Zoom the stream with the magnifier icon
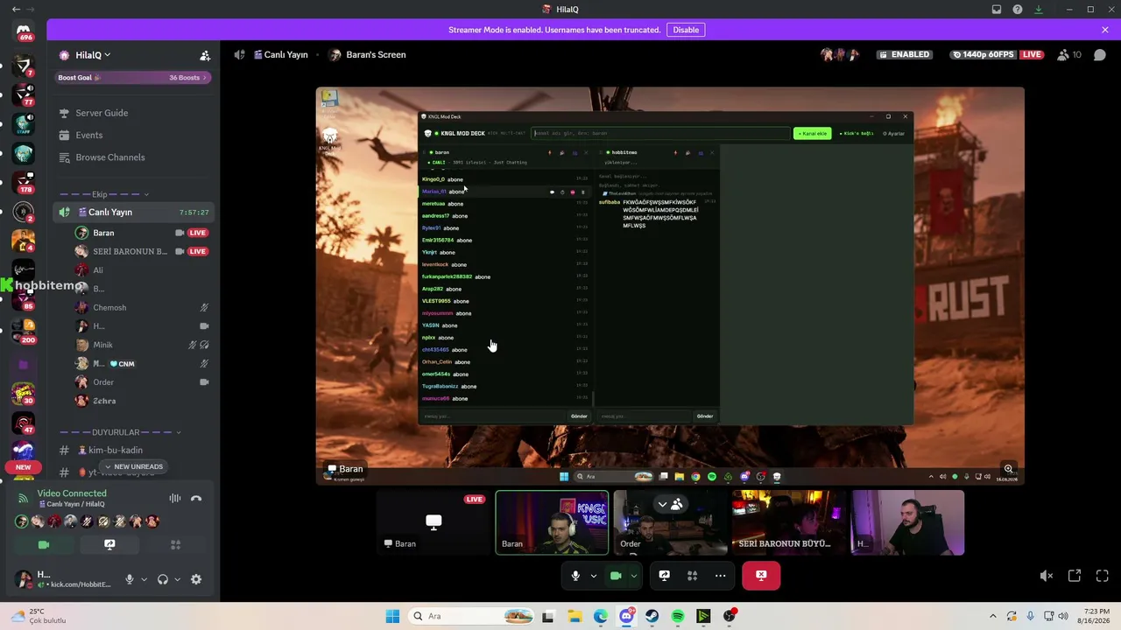This screenshot has width=1121, height=630. point(1009,469)
